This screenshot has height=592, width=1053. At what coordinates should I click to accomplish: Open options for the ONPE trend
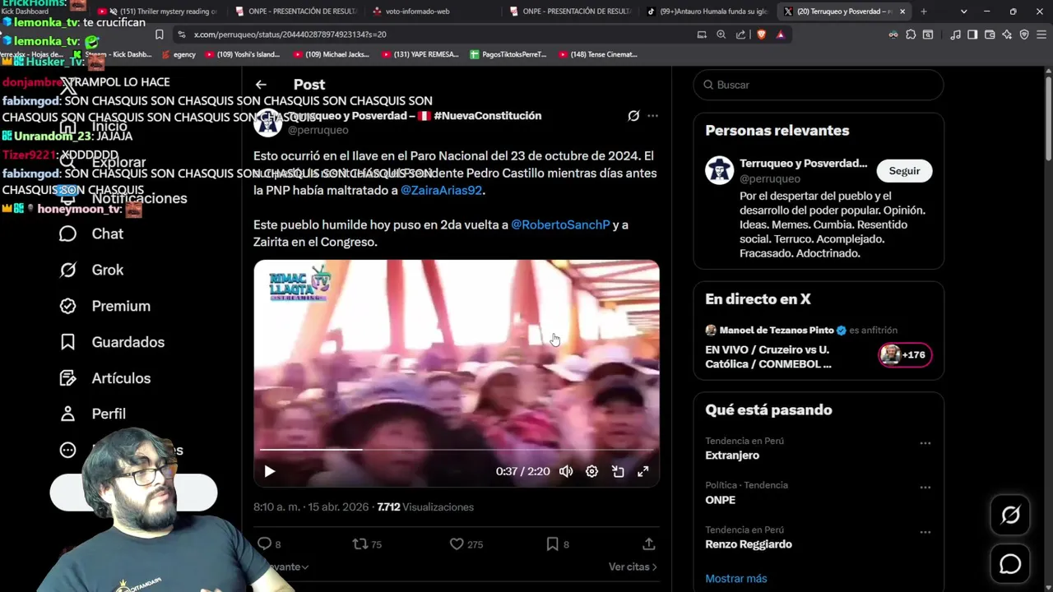(x=925, y=488)
